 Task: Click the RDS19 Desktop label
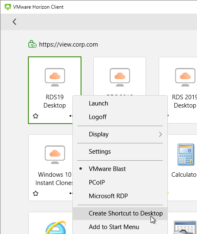[x=55, y=101]
